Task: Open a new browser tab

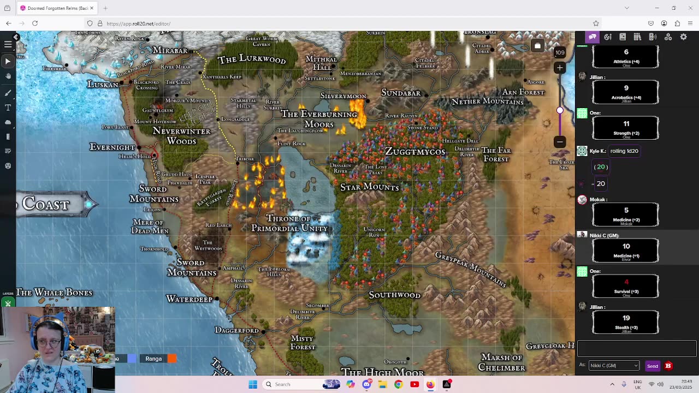Action: pos(105,8)
